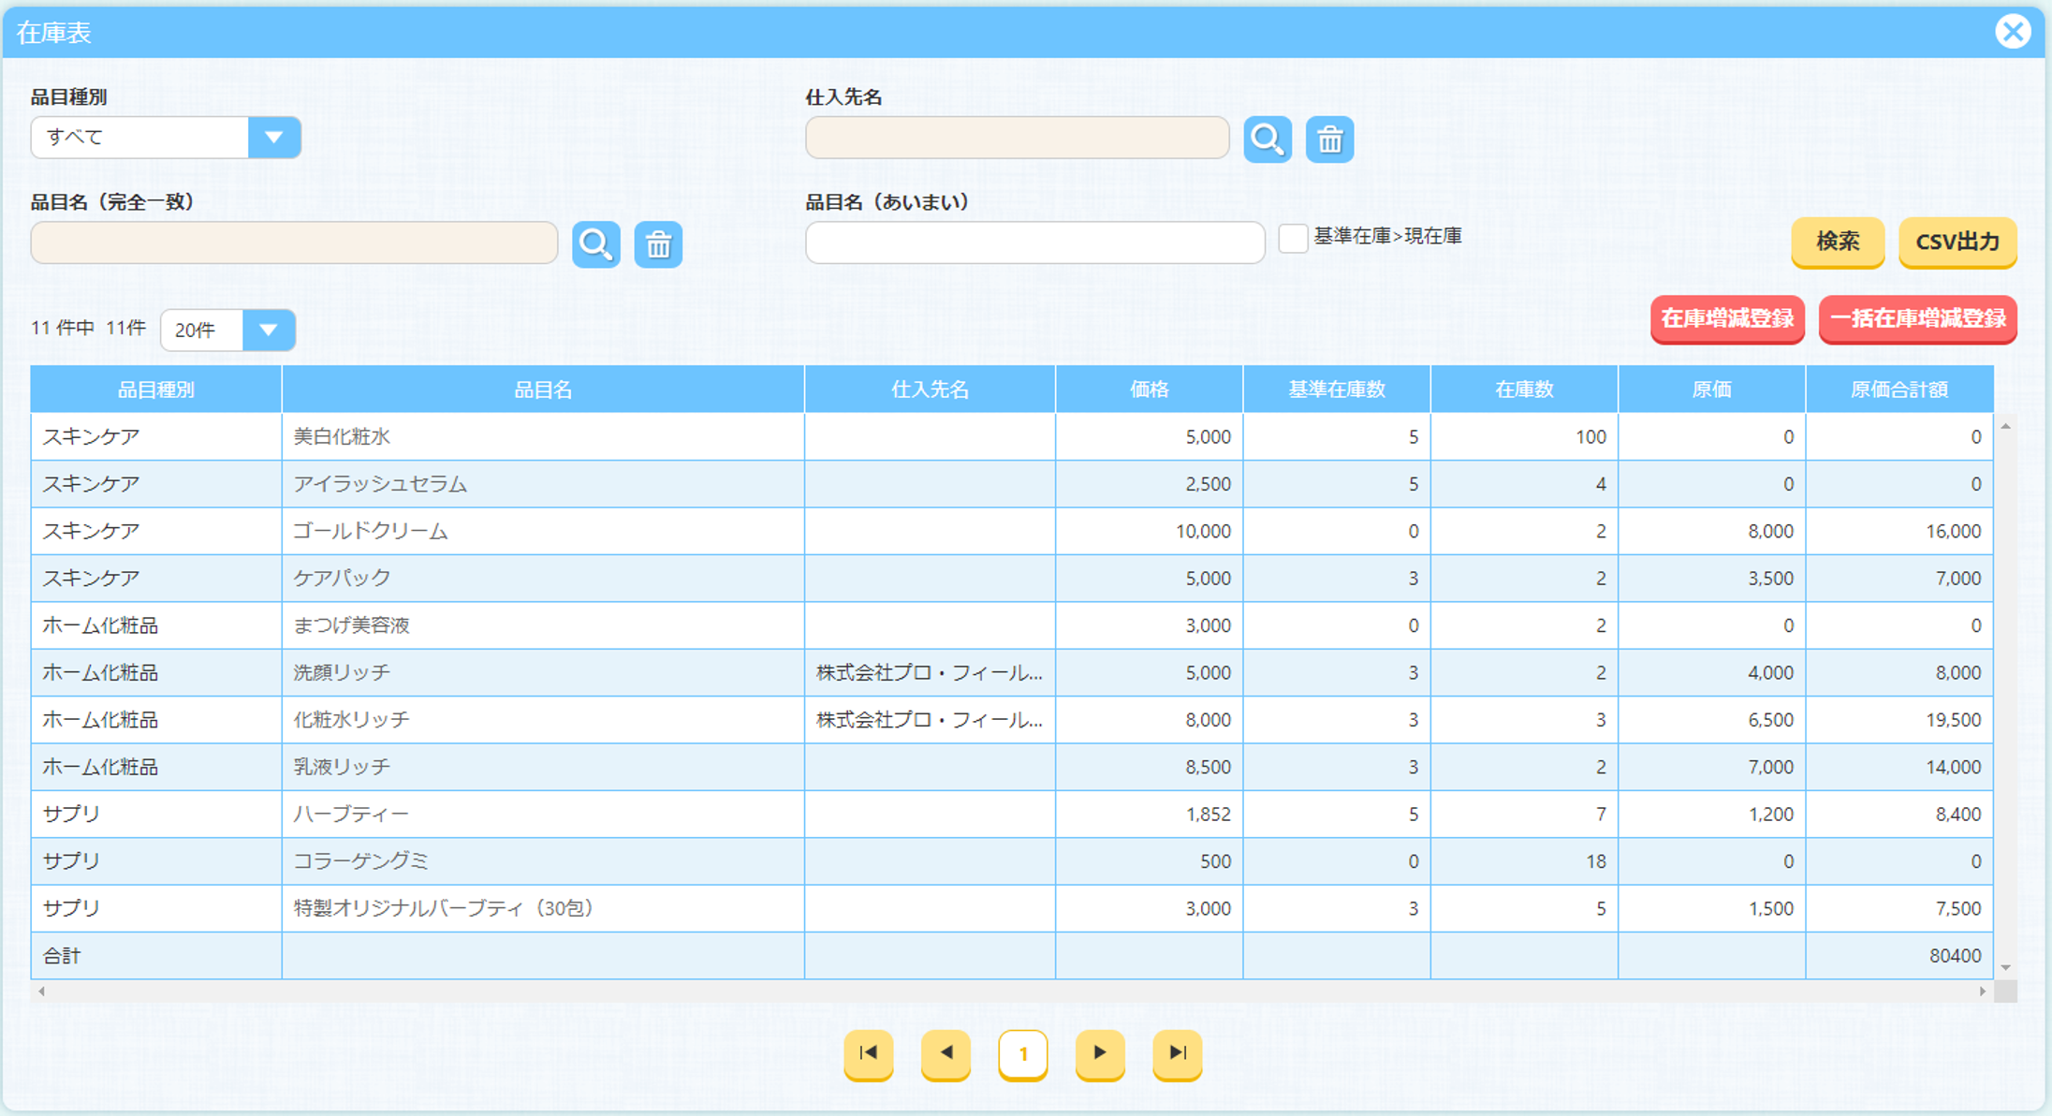Click the 価格 column header
This screenshot has height=1116, width=2052.
(1150, 389)
